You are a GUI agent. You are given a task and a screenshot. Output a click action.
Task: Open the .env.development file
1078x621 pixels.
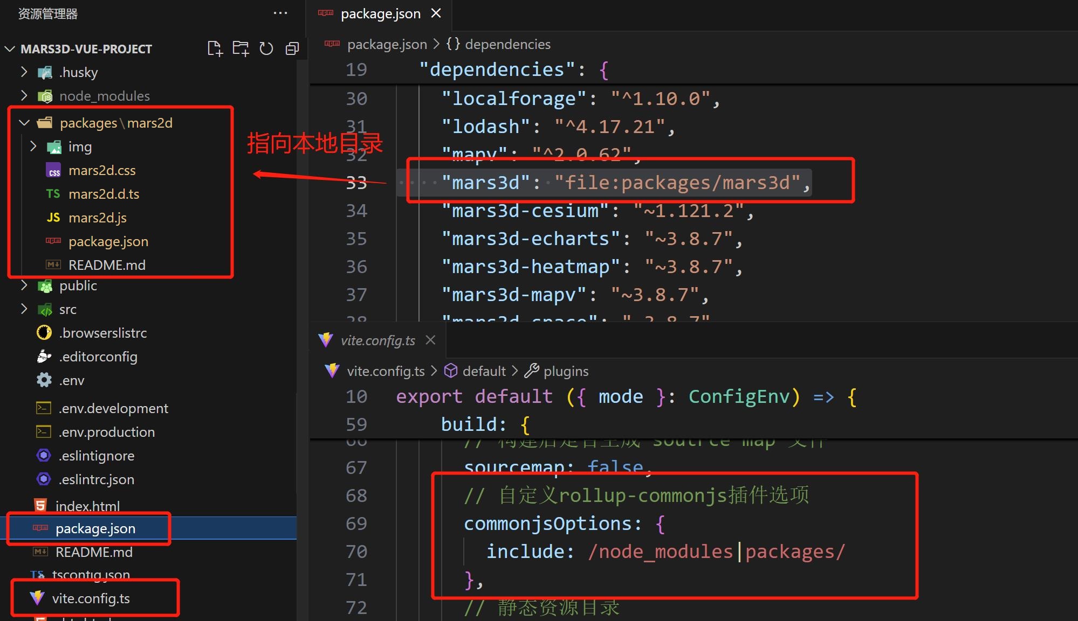[x=113, y=408]
